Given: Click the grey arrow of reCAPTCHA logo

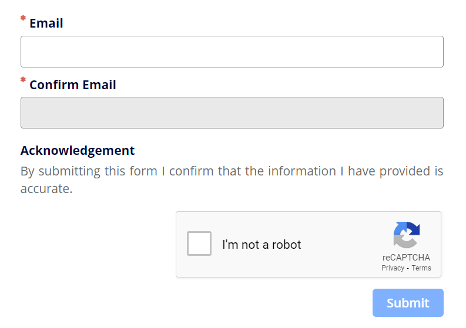Looking at the screenshot, I should point(403,242).
